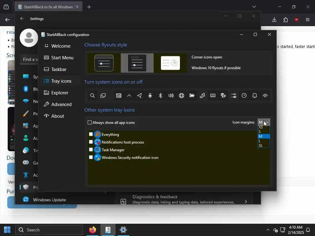Screen dimensions: 315x236
Task: Select the Windows 11 rounded flyout style
Action: 104,63
